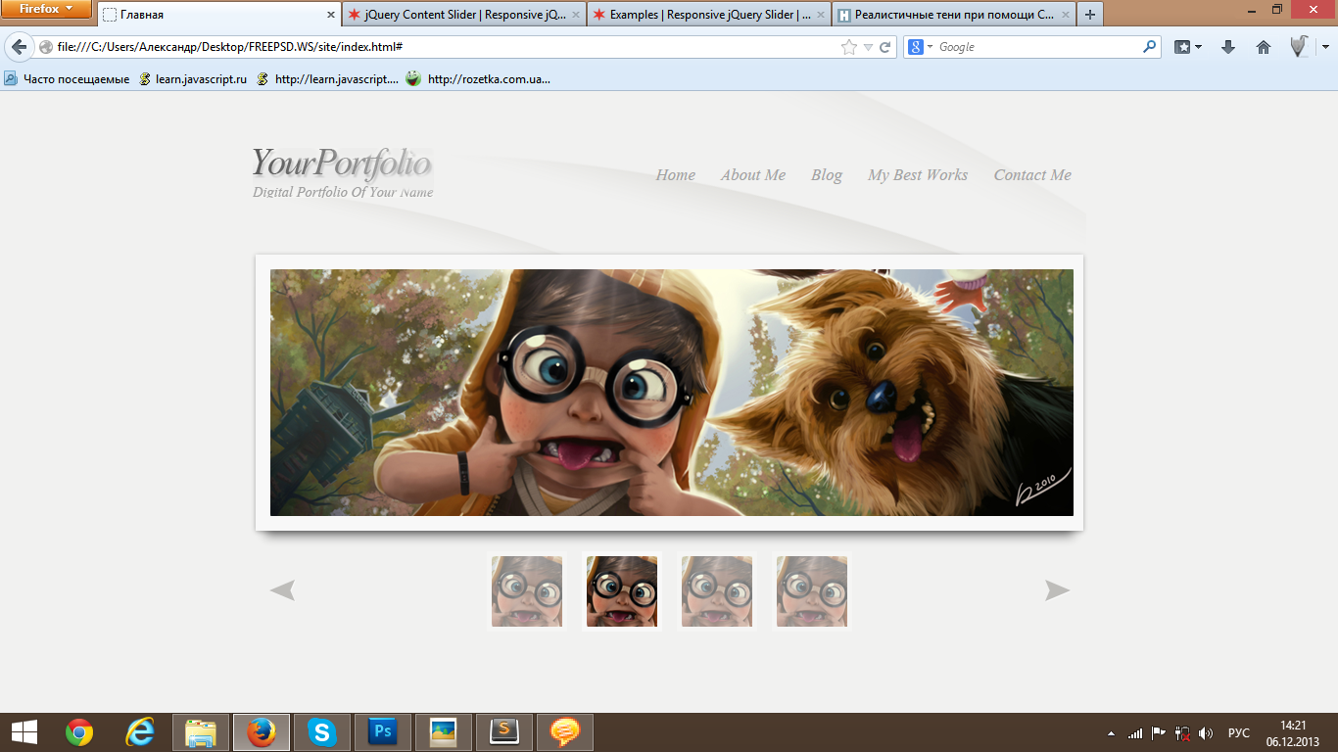Viewport: 1338px width, 752px height.
Task: Select the third slider thumbnail
Action: (717, 591)
